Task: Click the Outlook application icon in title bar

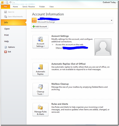Action: 2,2
